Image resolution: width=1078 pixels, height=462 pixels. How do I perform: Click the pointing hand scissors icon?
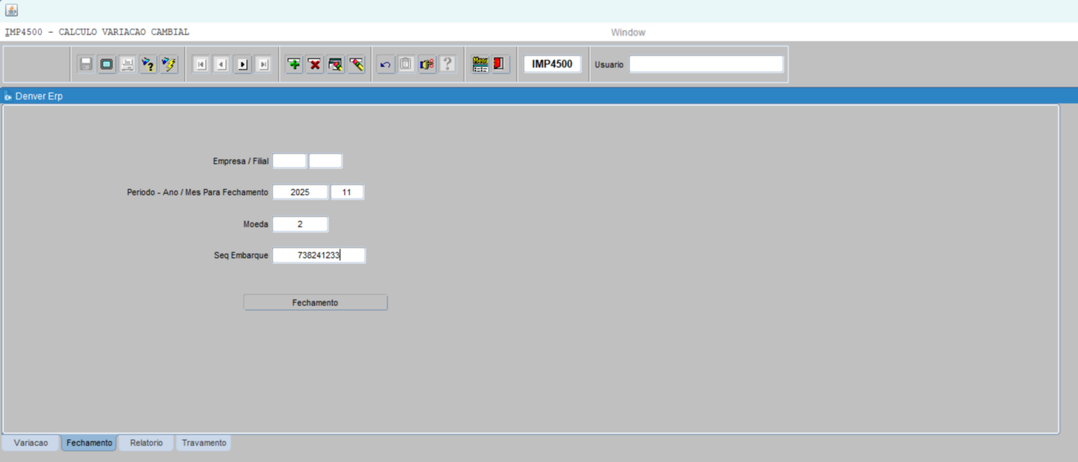pyautogui.click(x=427, y=64)
